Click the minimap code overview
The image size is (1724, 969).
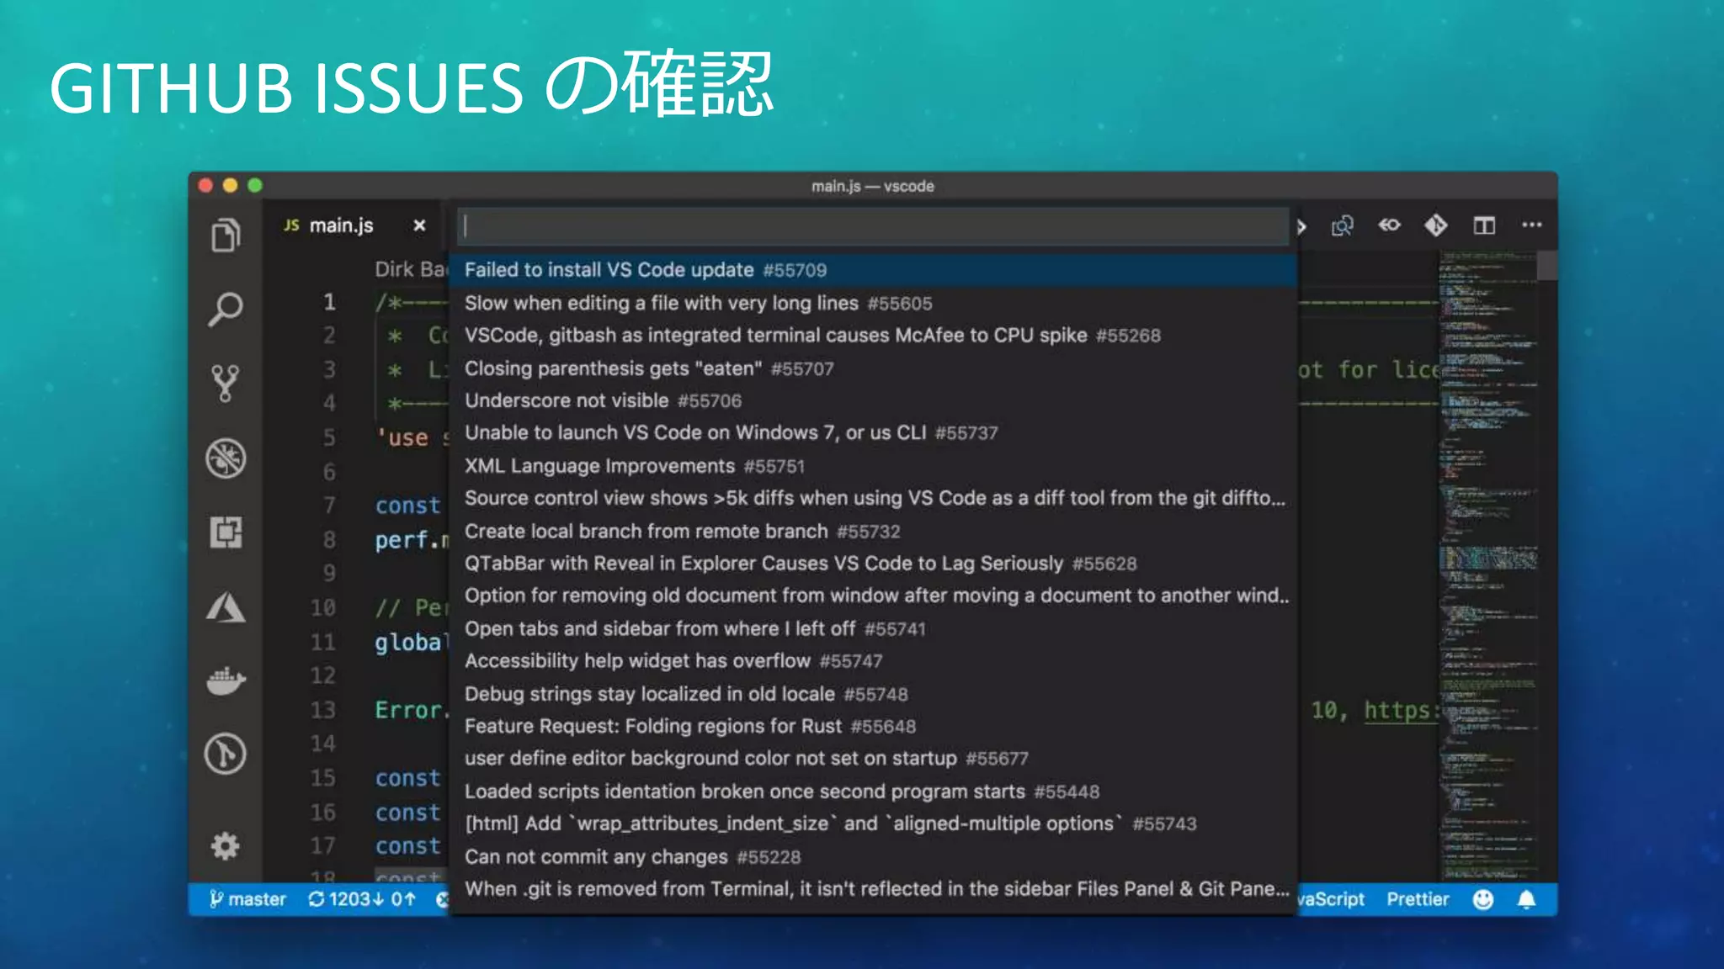tap(1488, 565)
